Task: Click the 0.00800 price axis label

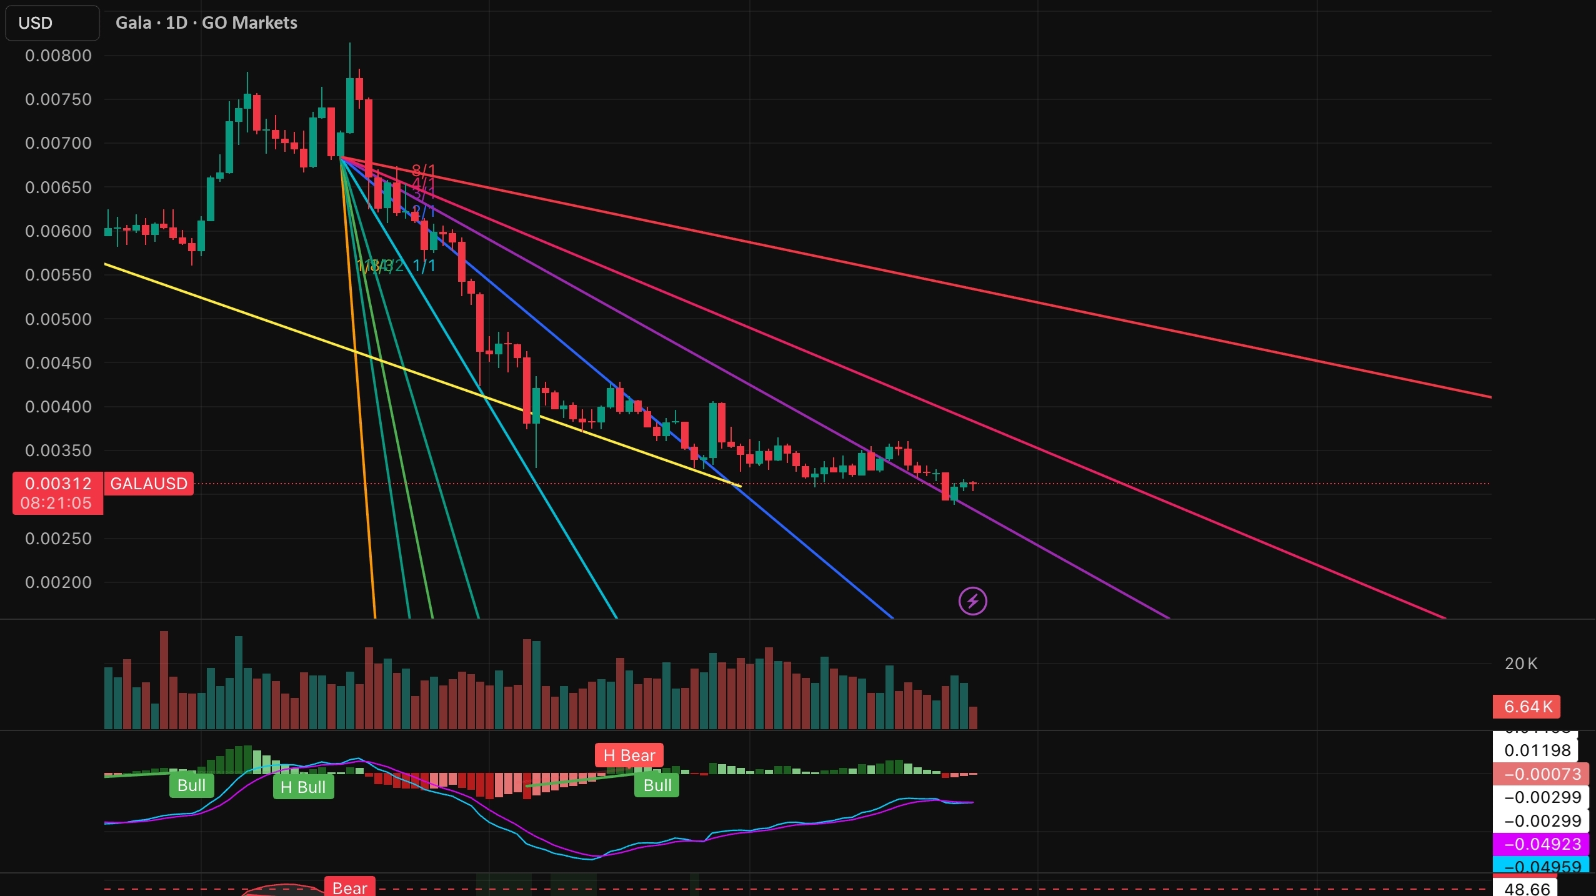Action: click(58, 56)
